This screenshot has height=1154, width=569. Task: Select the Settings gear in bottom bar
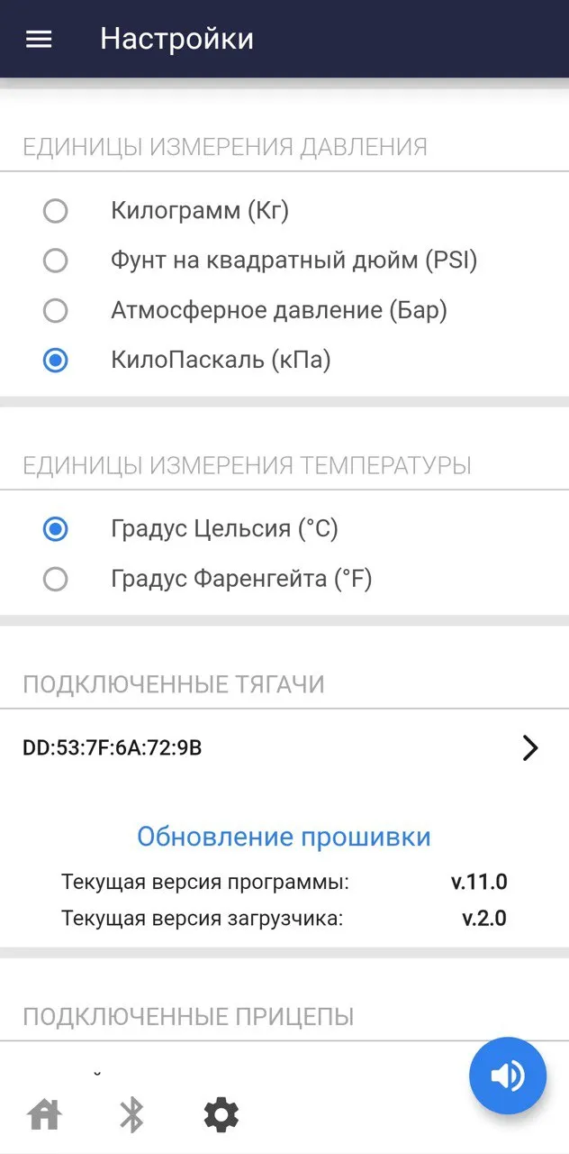tap(221, 1114)
